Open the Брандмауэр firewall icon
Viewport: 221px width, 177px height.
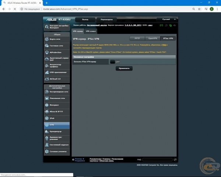pos(47,131)
